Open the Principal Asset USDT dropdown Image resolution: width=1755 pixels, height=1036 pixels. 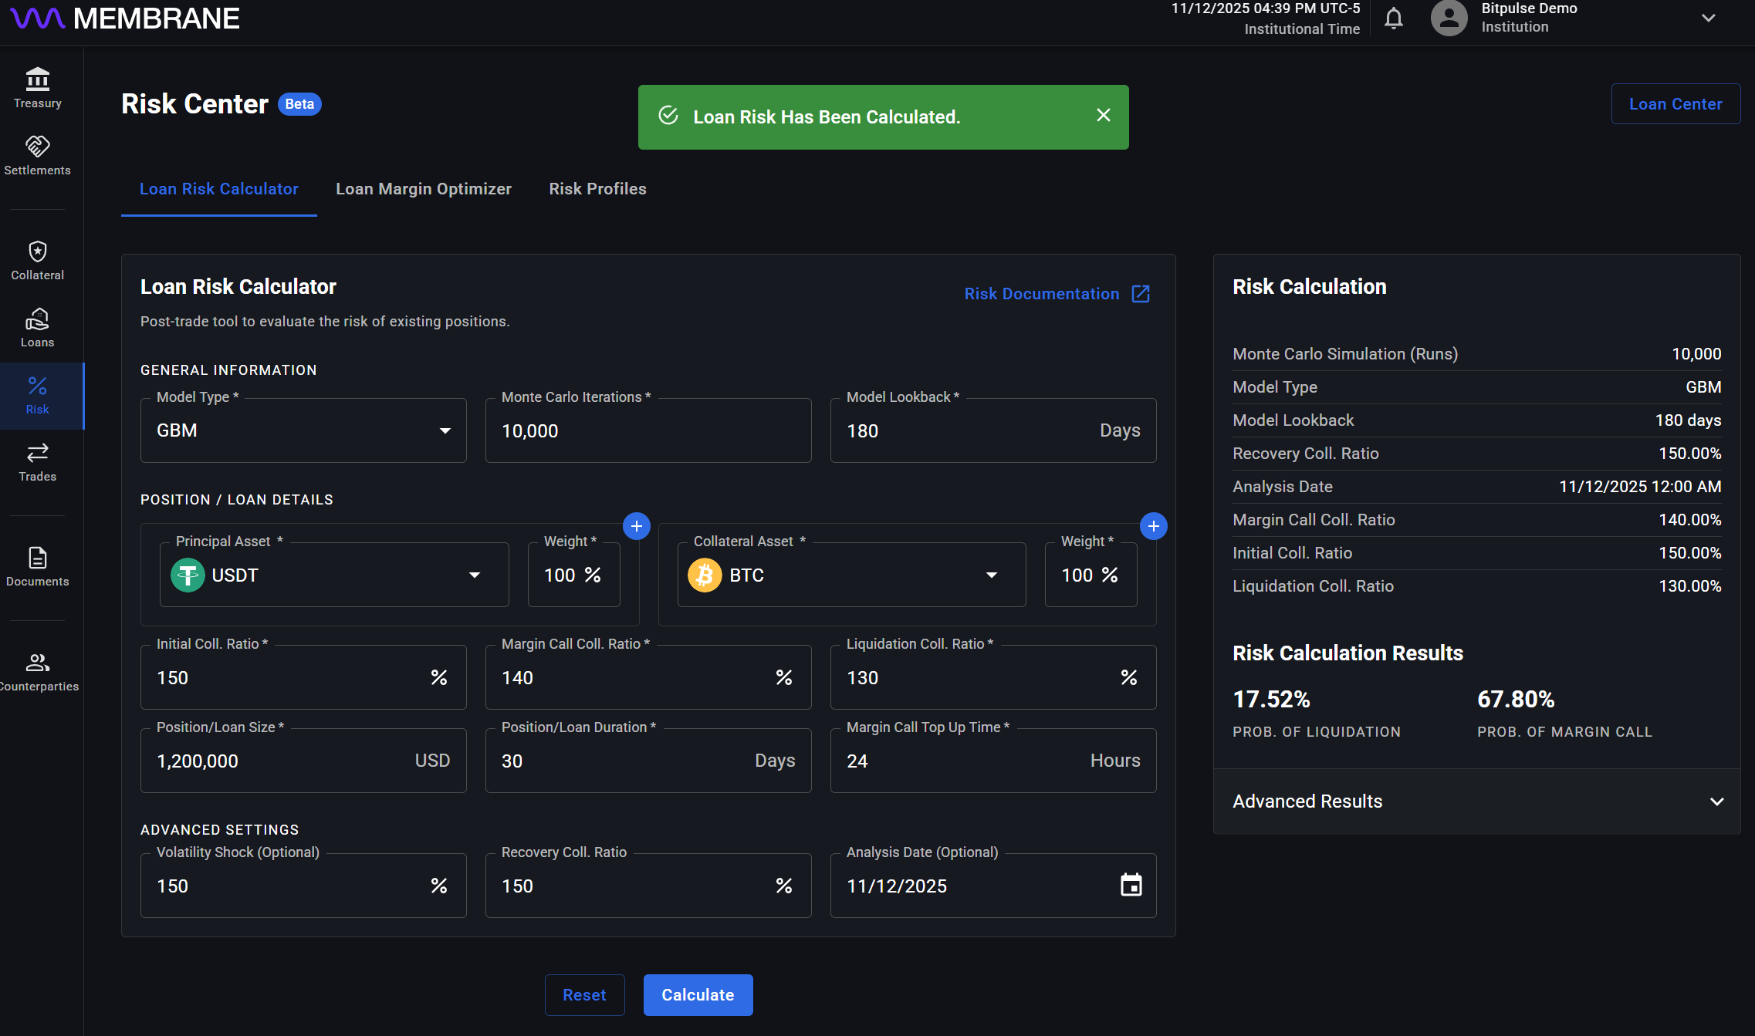[x=334, y=575]
